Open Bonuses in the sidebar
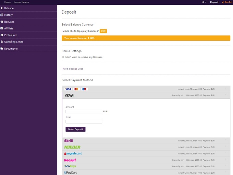Image resolution: width=233 pixels, height=175 pixels. coord(9,22)
